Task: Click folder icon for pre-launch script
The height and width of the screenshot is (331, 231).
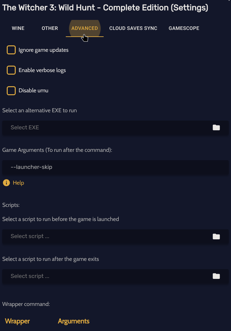Action: (x=216, y=236)
